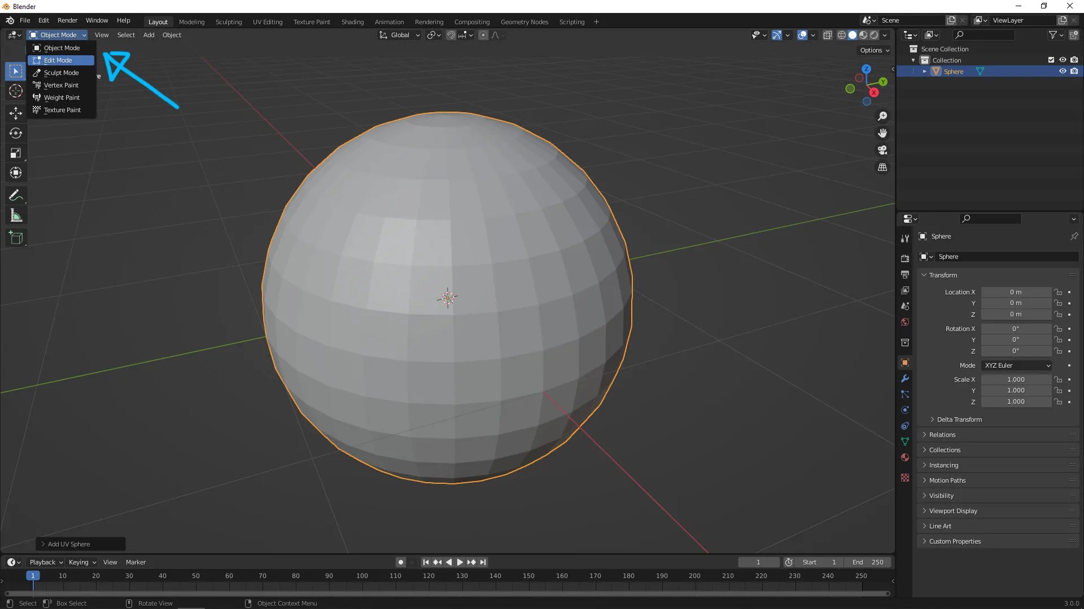
Task: Switch to the Sculpting workspace tab
Action: pyautogui.click(x=228, y=22)
